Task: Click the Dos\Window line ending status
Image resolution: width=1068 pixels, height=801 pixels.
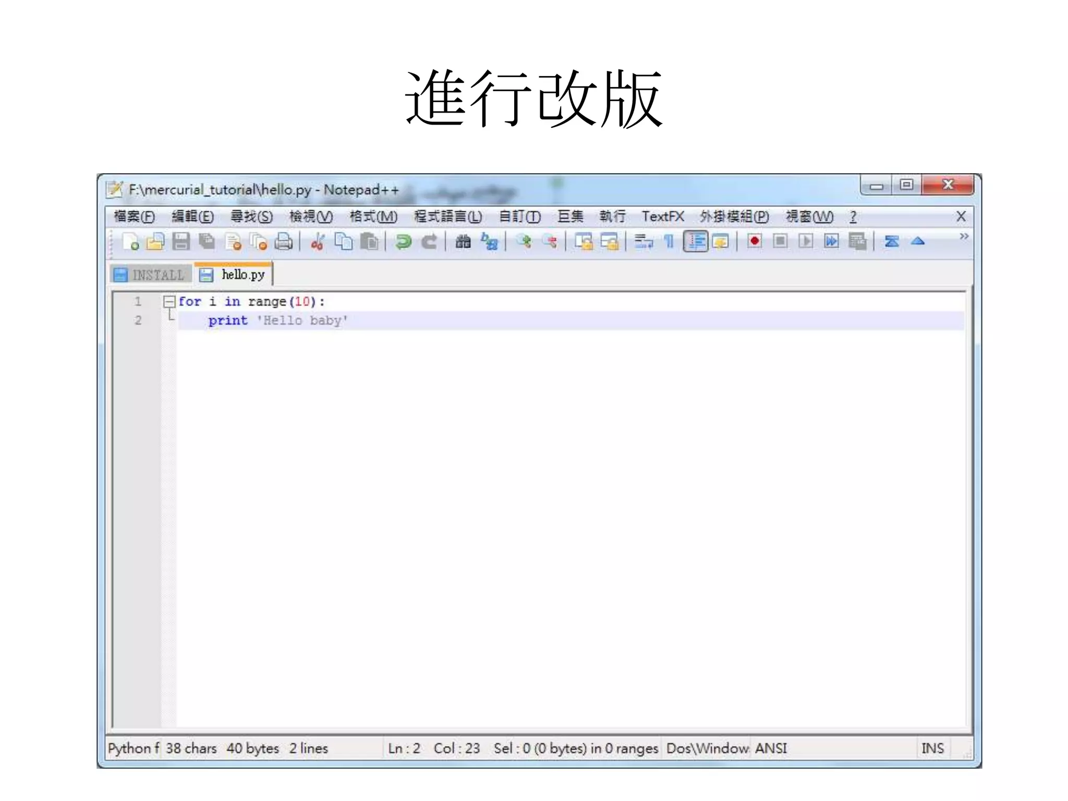Action: point(708,748)
